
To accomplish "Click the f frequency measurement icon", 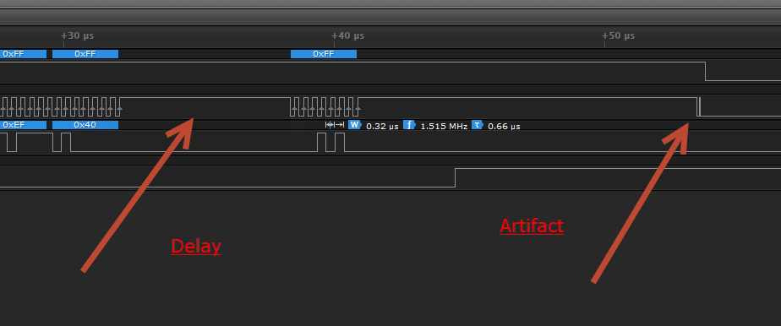I will click(409, 124).
